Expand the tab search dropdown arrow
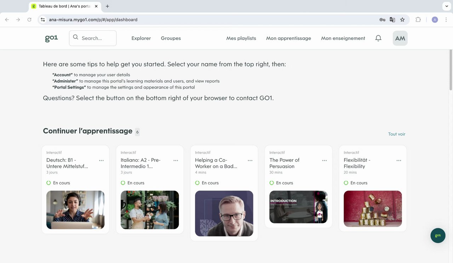Viewport: 453px width, 263px height. (446, 6)
